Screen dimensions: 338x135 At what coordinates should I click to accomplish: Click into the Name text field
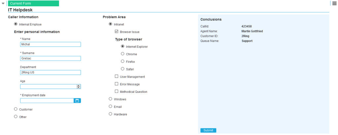(51, 44)
